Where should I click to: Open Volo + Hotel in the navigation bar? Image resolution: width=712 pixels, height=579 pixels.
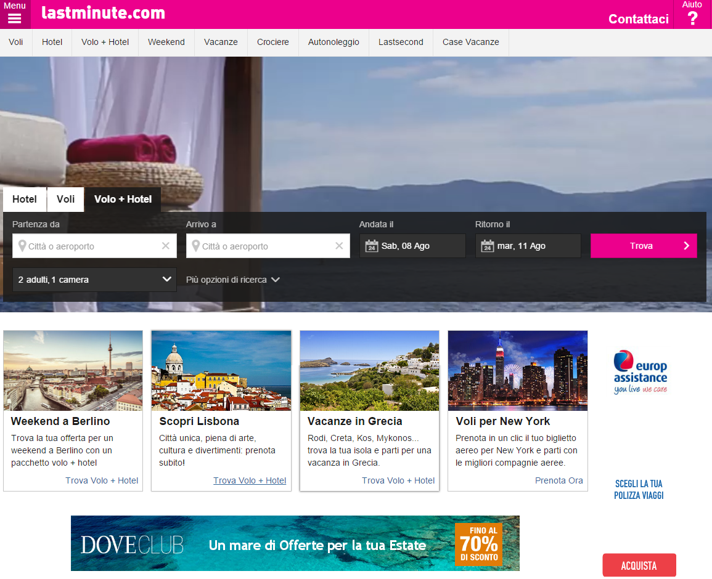click(x=105, y=43)
